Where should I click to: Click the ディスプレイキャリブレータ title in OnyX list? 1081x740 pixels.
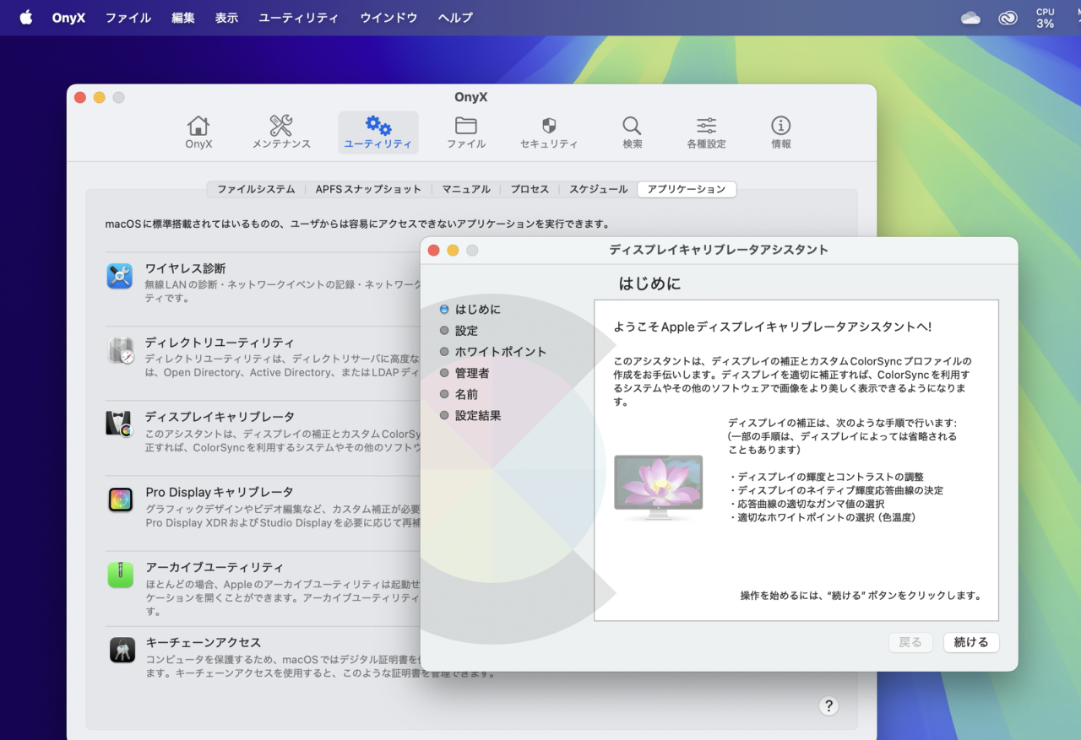[220, 417]
